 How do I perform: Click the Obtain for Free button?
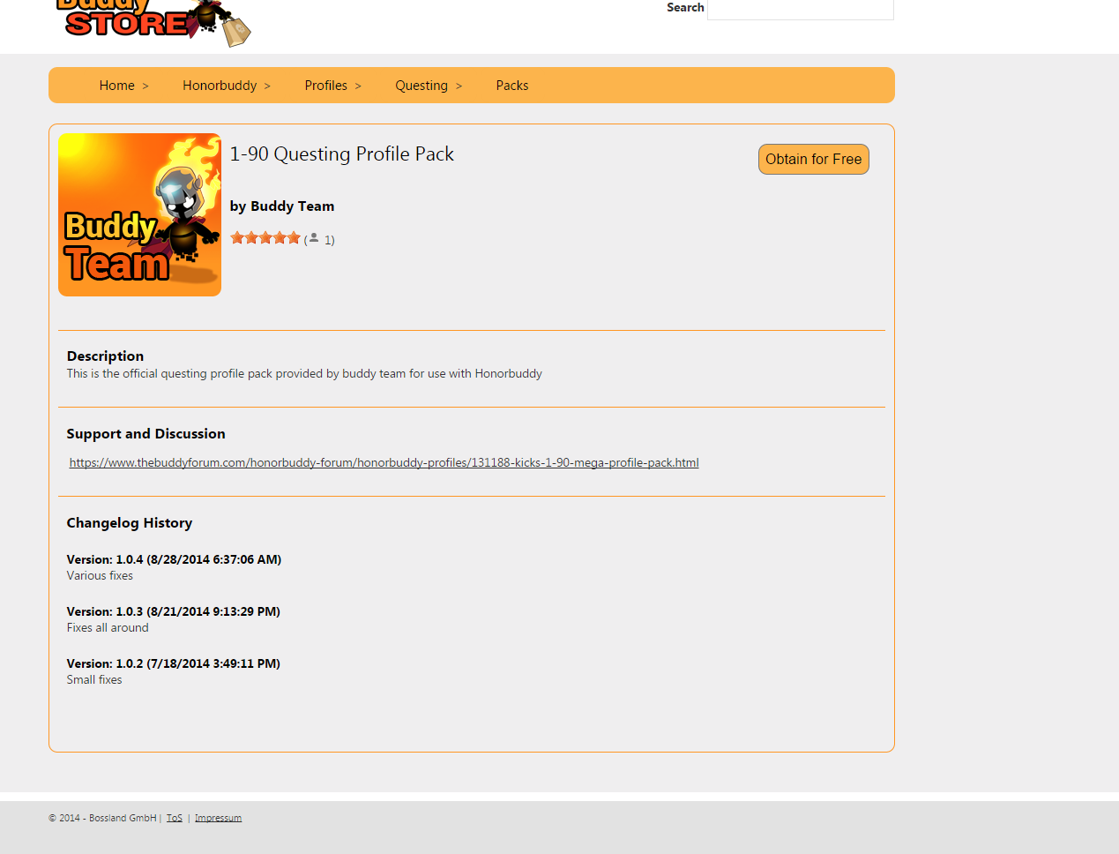pyautogui.click(x=814, y=160)
